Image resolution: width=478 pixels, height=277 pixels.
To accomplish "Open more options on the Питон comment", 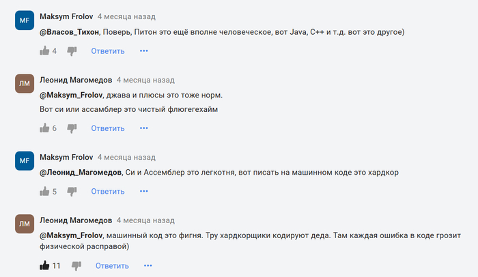I will click(x=143, y=50).
